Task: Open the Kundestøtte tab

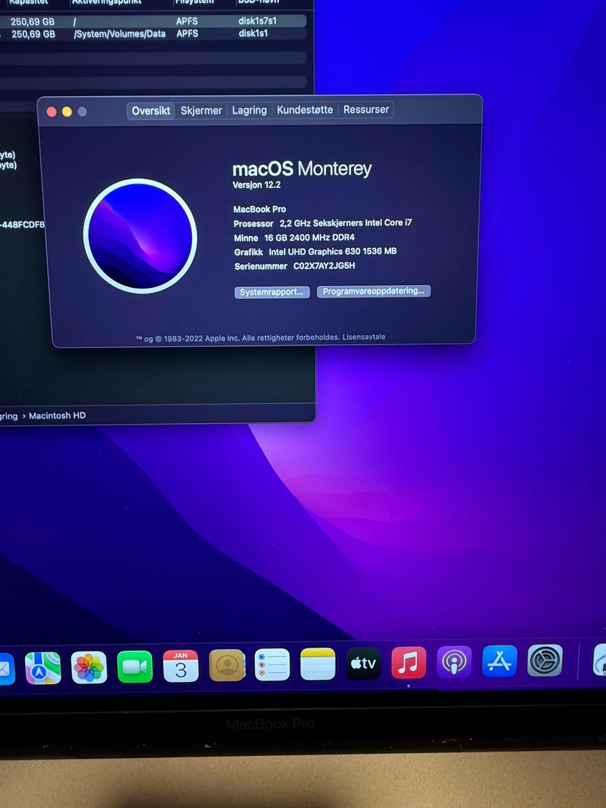Action: (305, 110)
